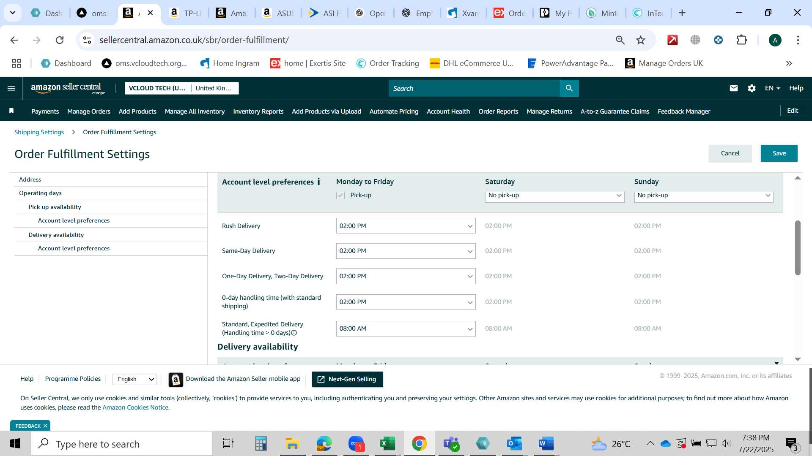The image size is (812, 456).
Task: Open the Sunday pick-up dropdown
Action: coord(703,195)
